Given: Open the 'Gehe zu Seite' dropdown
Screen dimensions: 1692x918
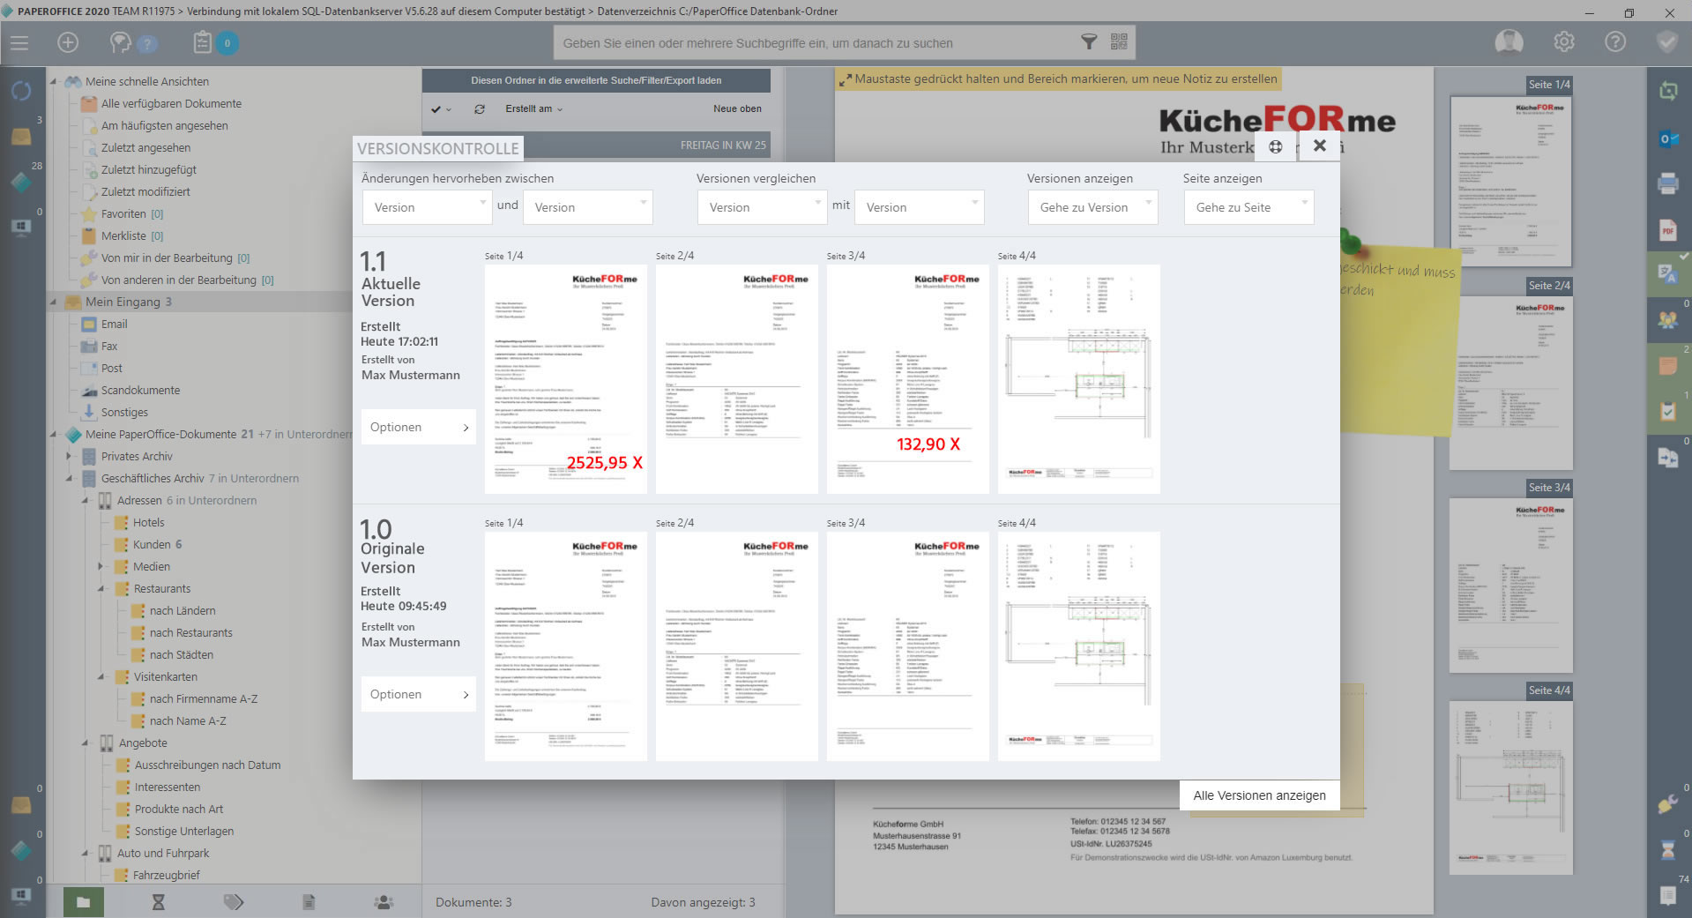Looking at the screenshot, I should click(1249, 207).
